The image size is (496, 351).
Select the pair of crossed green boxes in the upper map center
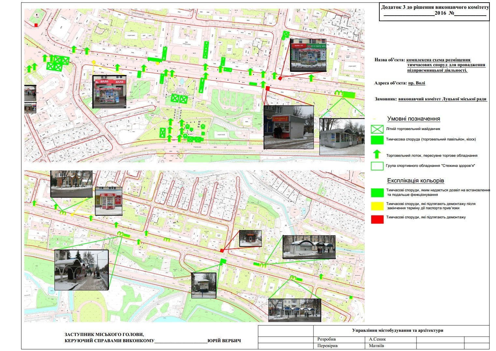pos(179,99)
